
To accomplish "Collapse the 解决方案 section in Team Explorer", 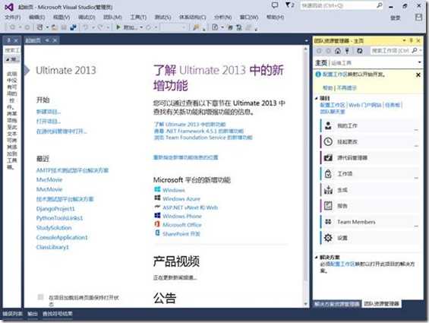I will point(317,257).
